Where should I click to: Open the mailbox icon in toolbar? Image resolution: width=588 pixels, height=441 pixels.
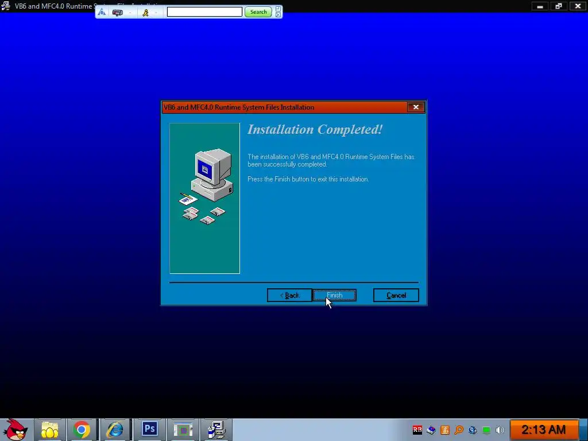(x=117, y=13)
